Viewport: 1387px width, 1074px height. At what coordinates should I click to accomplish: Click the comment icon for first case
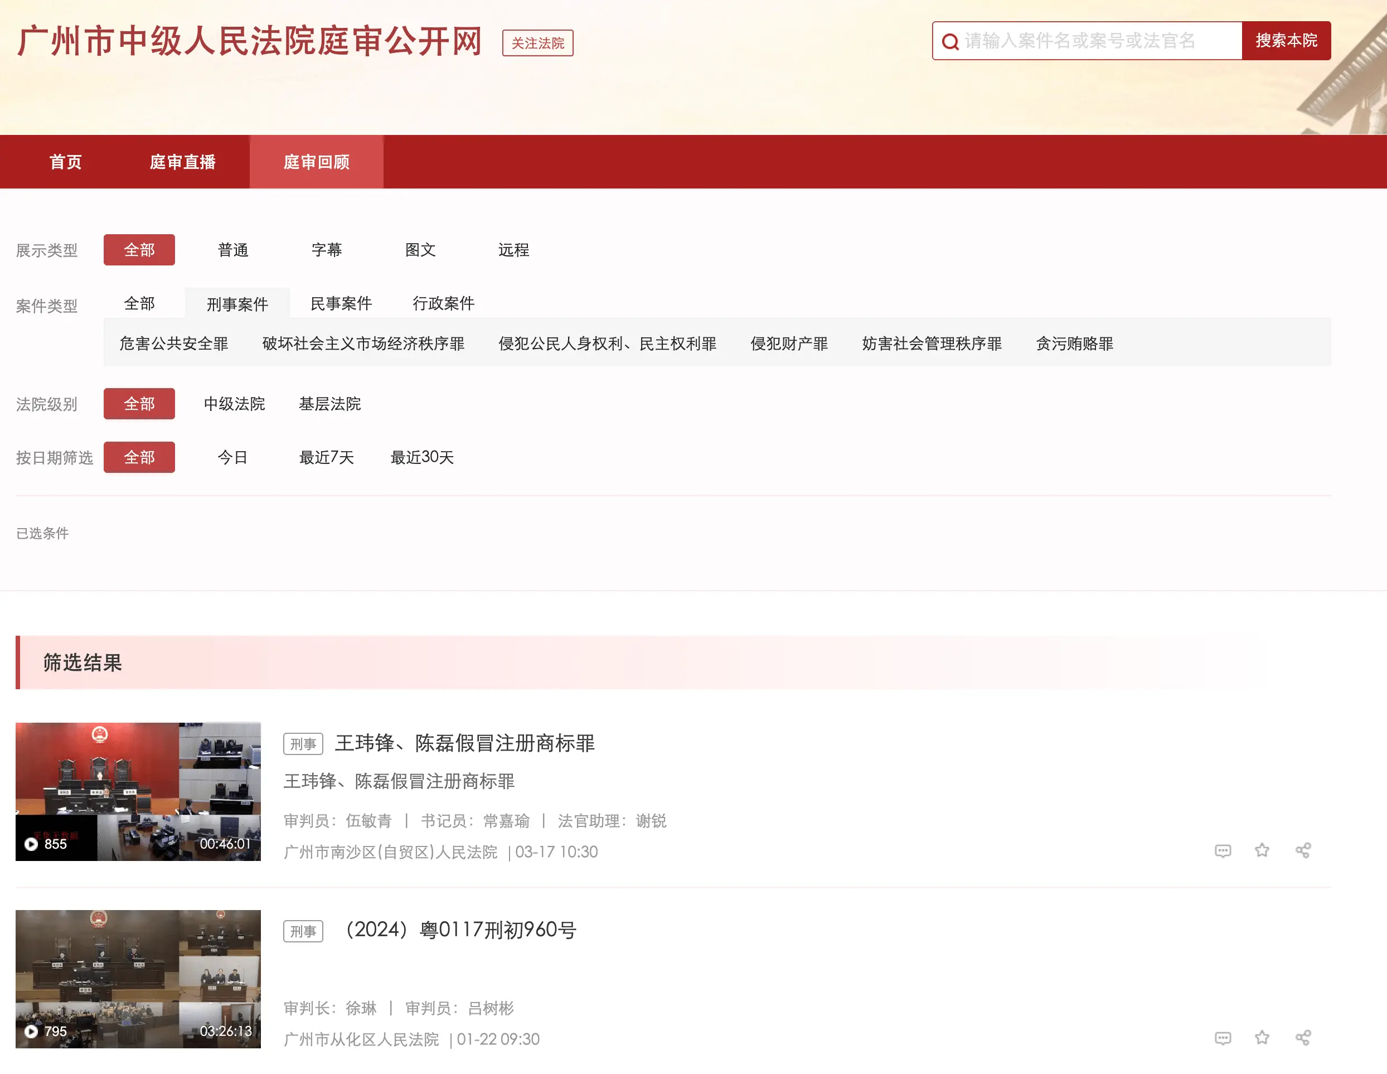click(x=1223, y=850)
